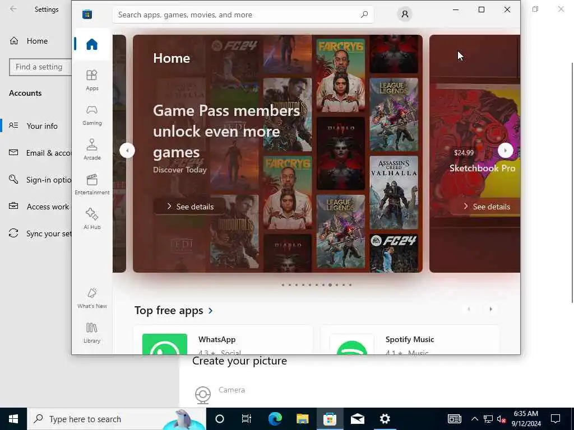
Task: Open the Apps section in the Store sidebar
Action: [92, 80]
